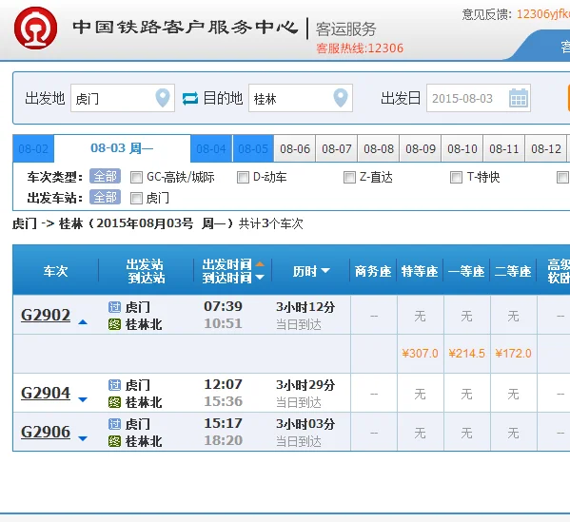Click 全部 button for departure station
570x522 pixels.
click(x=105, y=197)
